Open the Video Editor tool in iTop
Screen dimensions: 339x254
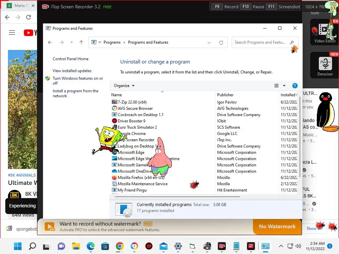[325, 32]
